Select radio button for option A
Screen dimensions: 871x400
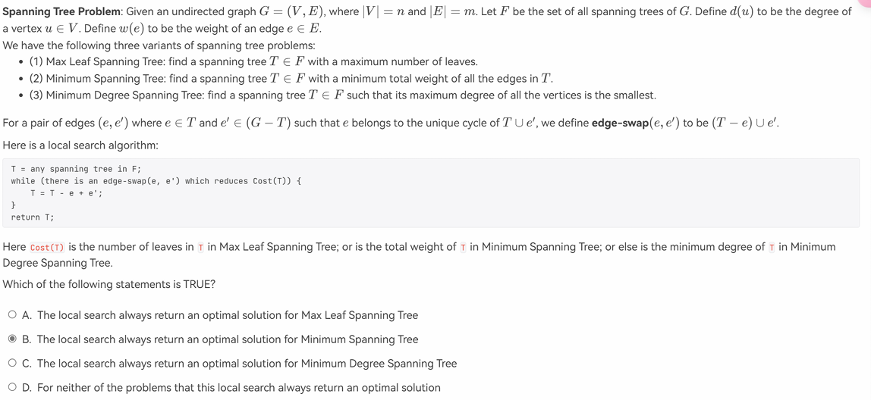point(12,315)
